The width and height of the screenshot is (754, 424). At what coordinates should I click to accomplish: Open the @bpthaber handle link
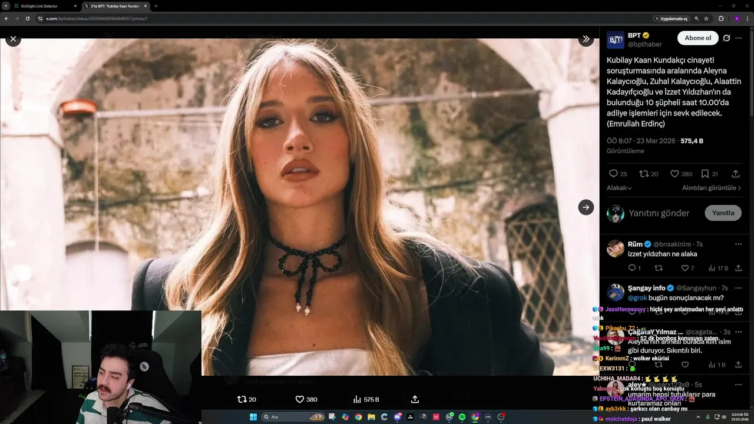(x=644, y=44)
